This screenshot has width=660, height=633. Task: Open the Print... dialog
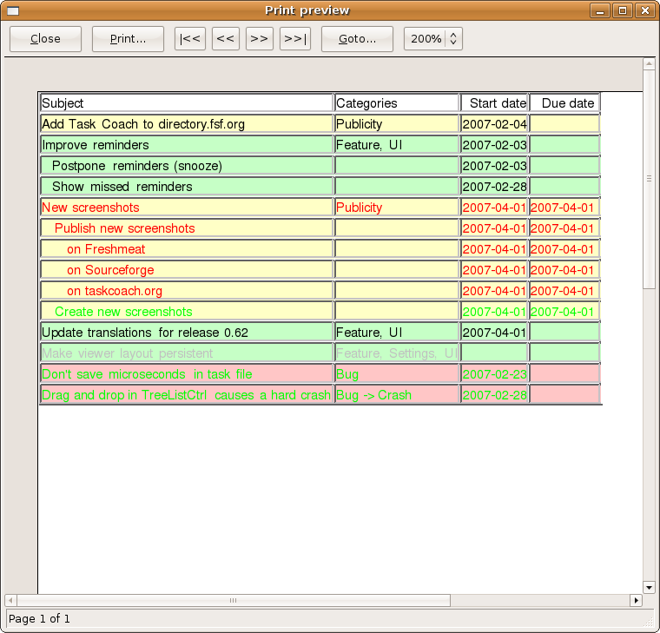(x=129, y=39)
